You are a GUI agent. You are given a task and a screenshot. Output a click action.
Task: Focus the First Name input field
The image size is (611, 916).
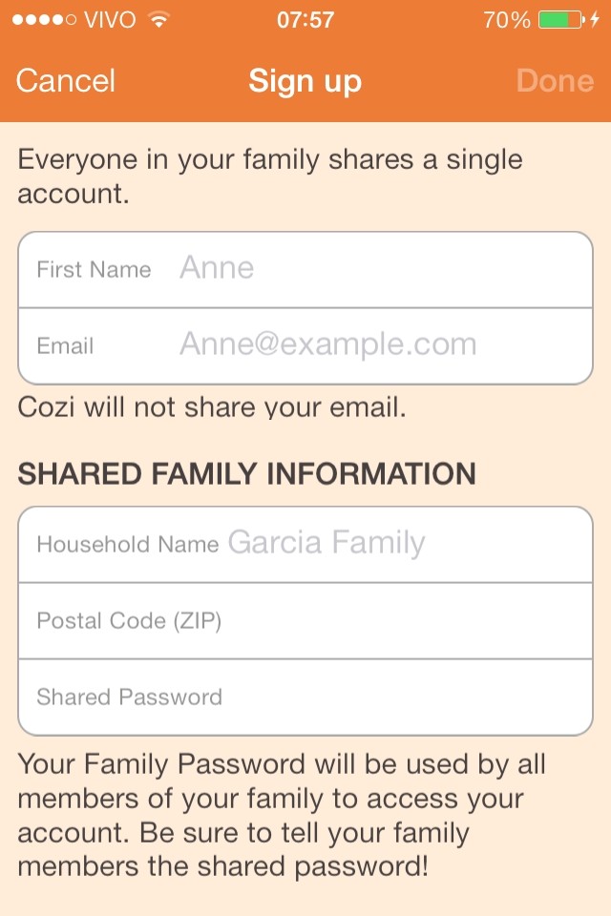(x=382, y=269)
